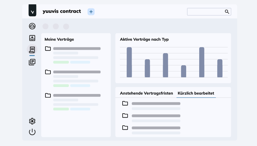Open last folder in Kürzlich bearbeitet list

125,127
